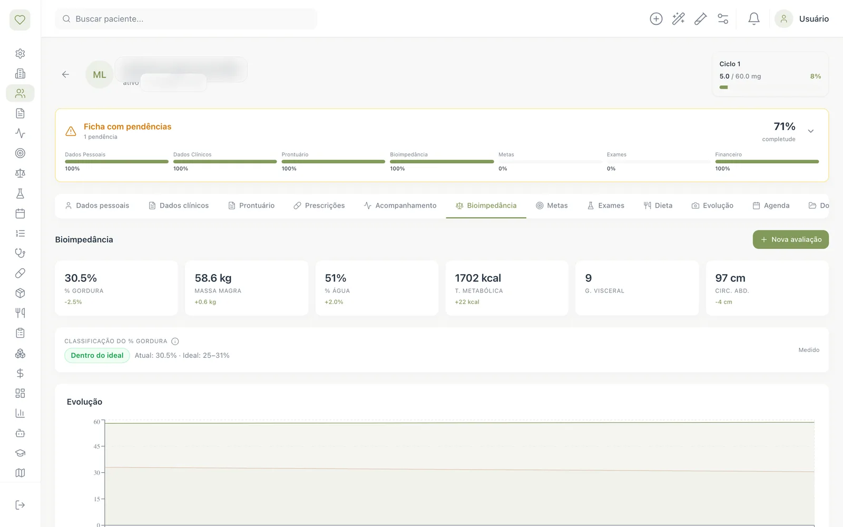
Task: Open the lab flask sidebar icon
Action: coord(20,193)
